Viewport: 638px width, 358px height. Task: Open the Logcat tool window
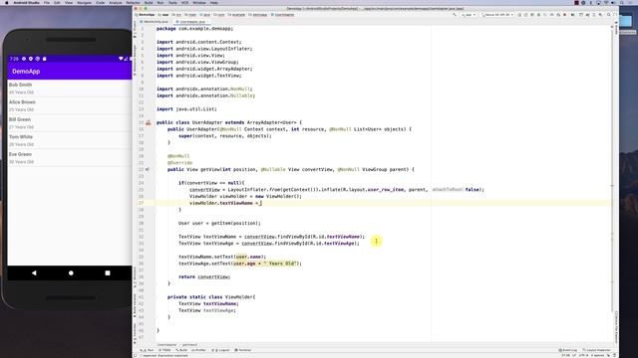pos(221,350)
